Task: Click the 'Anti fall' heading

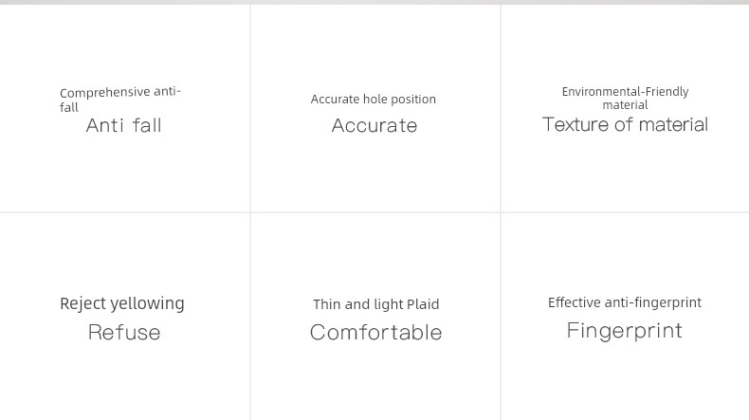Action: coord(123,126)
